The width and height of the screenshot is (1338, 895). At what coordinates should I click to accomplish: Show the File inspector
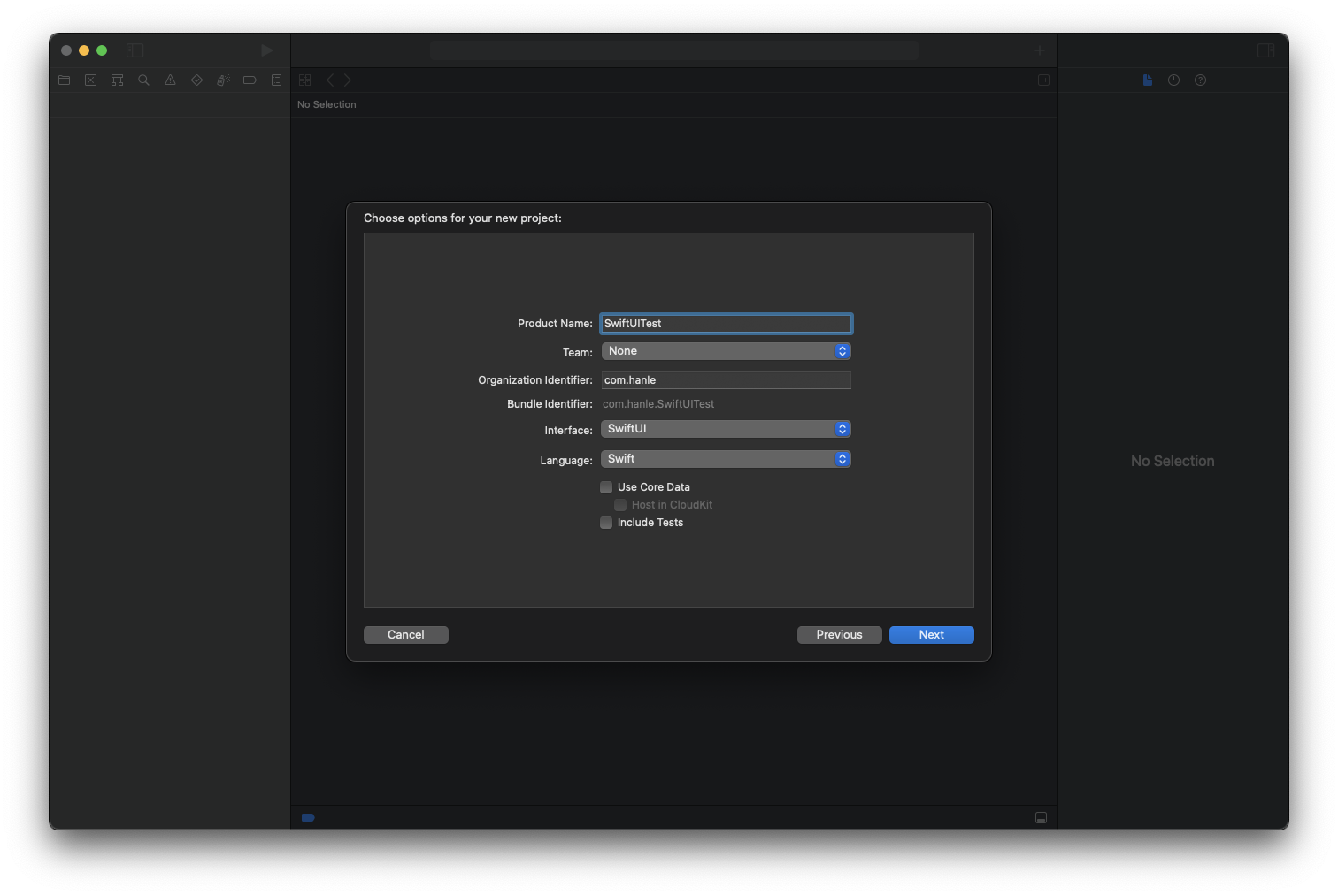(x=1147, y=80)
